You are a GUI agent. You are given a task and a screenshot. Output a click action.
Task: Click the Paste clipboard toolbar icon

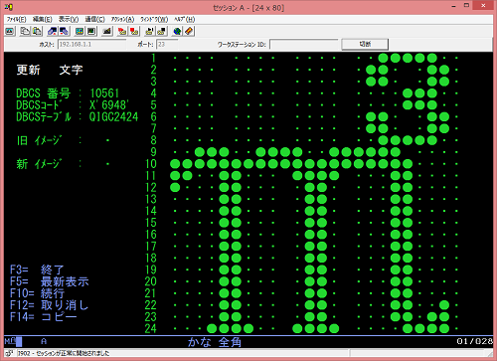(37, 32)
